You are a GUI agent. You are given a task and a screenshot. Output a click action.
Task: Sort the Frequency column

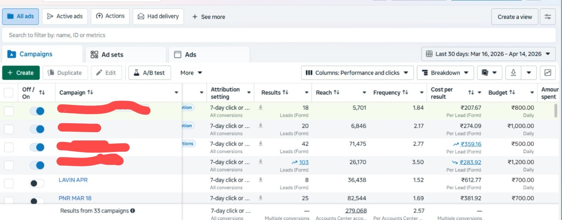point(405,92)
